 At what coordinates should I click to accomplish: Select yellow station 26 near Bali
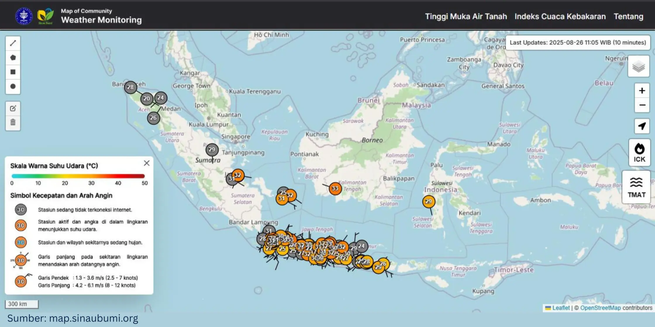[383, 264]
